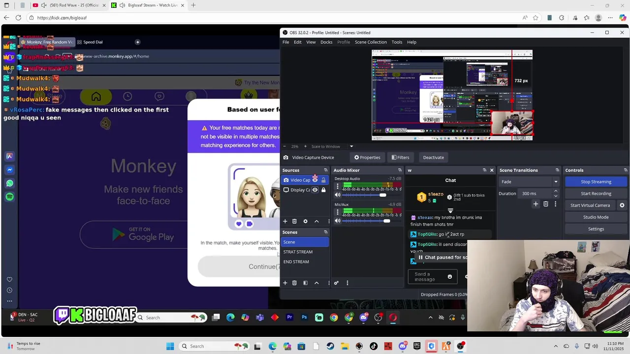This screenshot has width=630, height=354.
Task: Collapse Kick chat leaderboard arrow
Action: point(450,210)
